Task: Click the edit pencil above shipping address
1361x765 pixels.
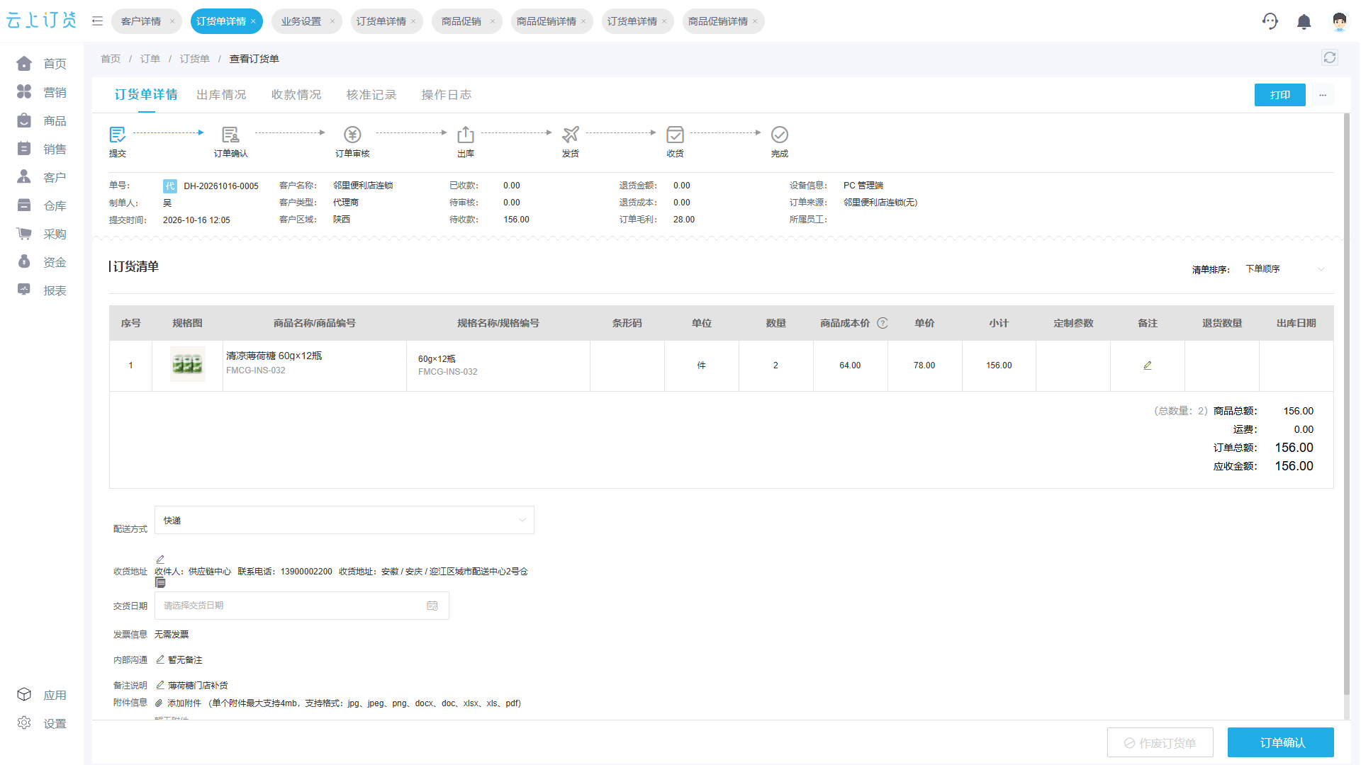Action: (160, 559)
